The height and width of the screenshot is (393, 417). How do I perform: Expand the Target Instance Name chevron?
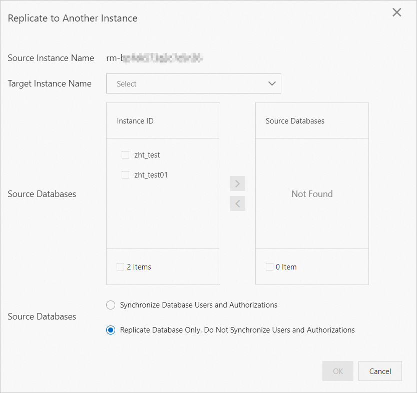coord(272,83)
